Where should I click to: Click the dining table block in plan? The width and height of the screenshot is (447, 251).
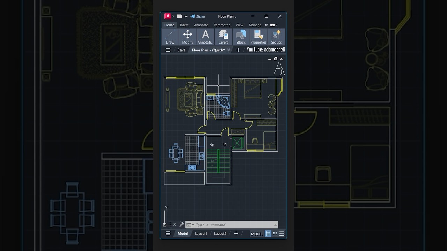coord(176,153)
